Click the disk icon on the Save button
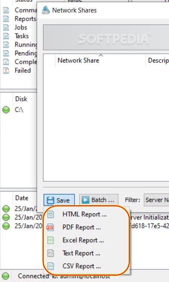The height and width of the screenshot is (282, 169). [x=50, y=200]
